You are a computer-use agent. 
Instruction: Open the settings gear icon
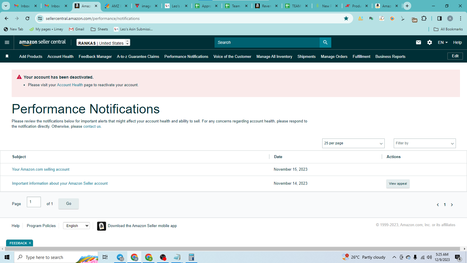click(x=429, y=42)
